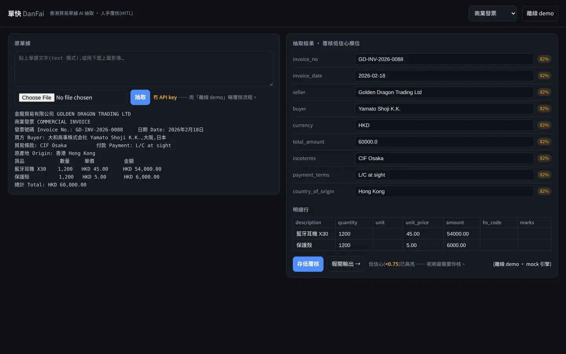566x354 pixels.
Task: Click the (離線 demo · mock 引擎) label
Action: [522, 264]
